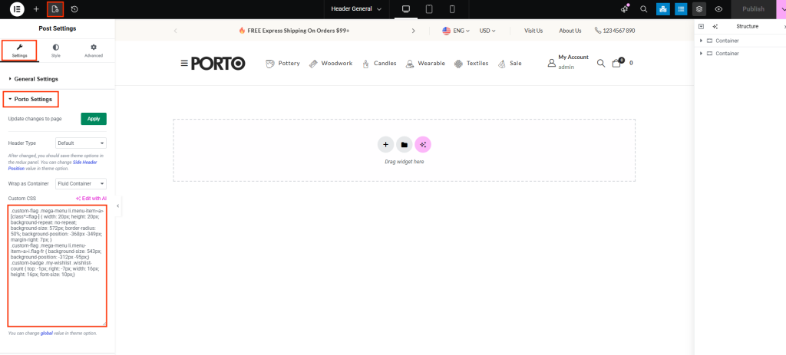Open the History panel icon

(74, 9)
